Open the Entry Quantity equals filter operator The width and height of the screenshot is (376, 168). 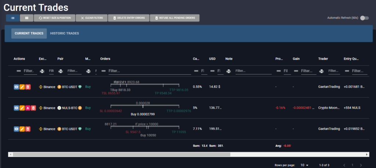(347, 71)
